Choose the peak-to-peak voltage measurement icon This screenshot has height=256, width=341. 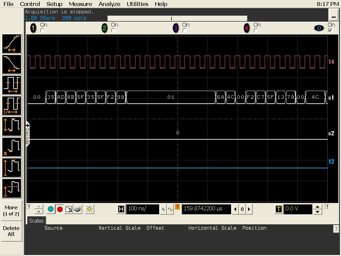click(x=12, y=126)
